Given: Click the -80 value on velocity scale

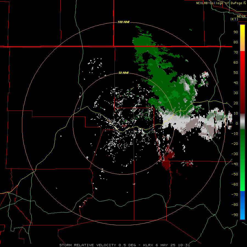Looking at the screenshot, I should tap(235, 205).
